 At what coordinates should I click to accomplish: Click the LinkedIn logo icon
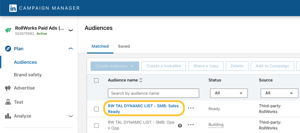pos(13,8)
